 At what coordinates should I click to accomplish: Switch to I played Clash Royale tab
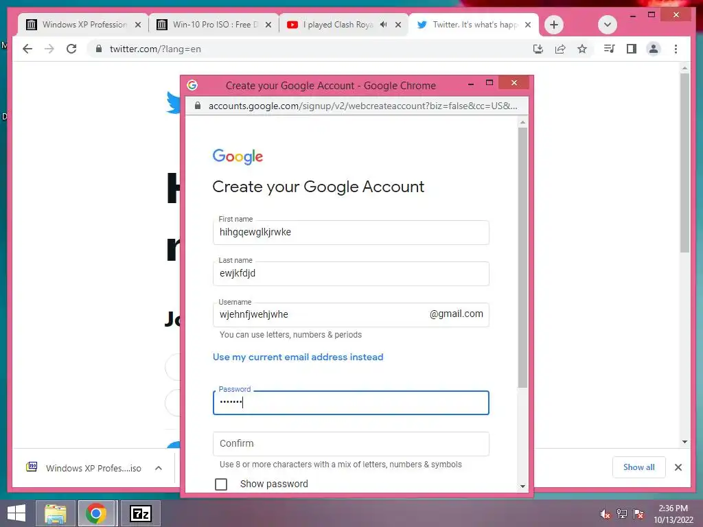343,25
